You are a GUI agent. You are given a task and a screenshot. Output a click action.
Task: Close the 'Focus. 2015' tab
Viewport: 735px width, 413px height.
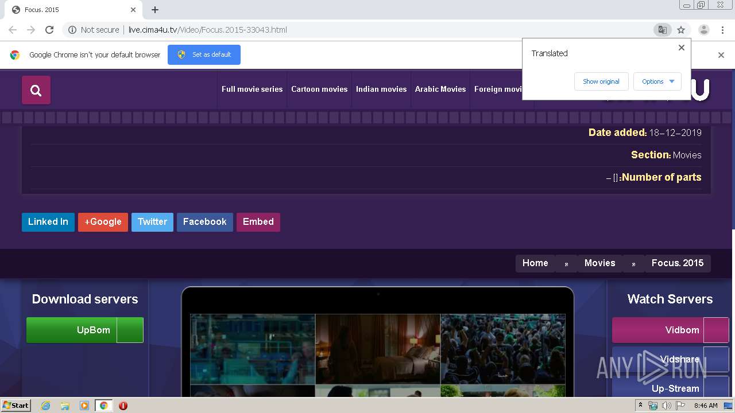point(133,10)
